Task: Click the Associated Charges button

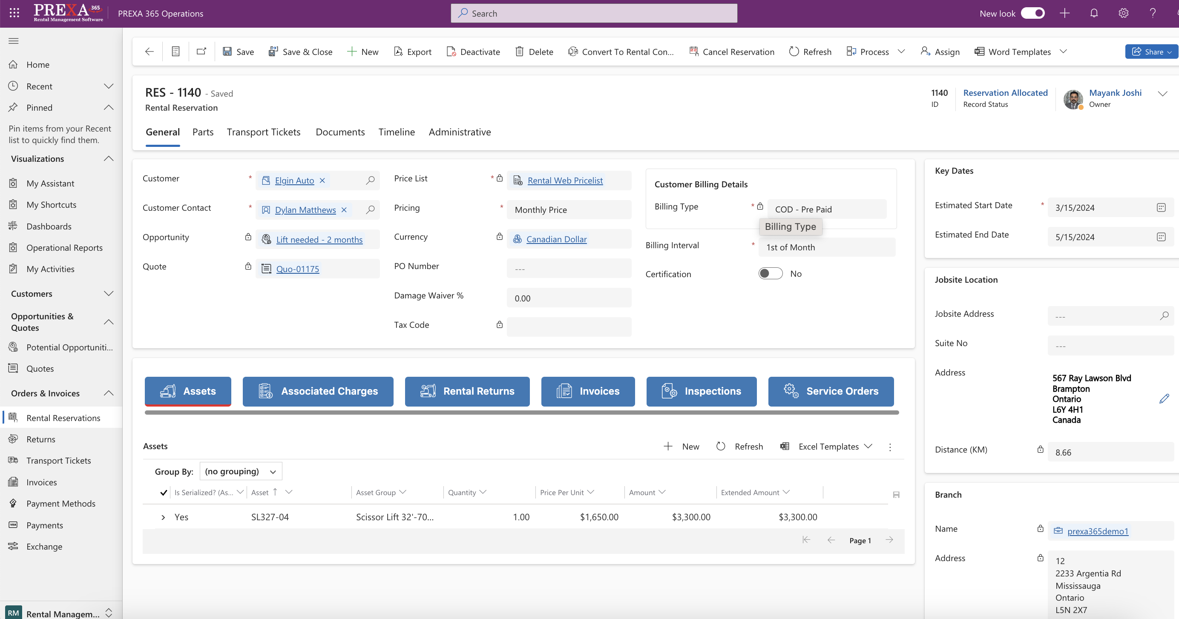Action: [x=318, y=391]
